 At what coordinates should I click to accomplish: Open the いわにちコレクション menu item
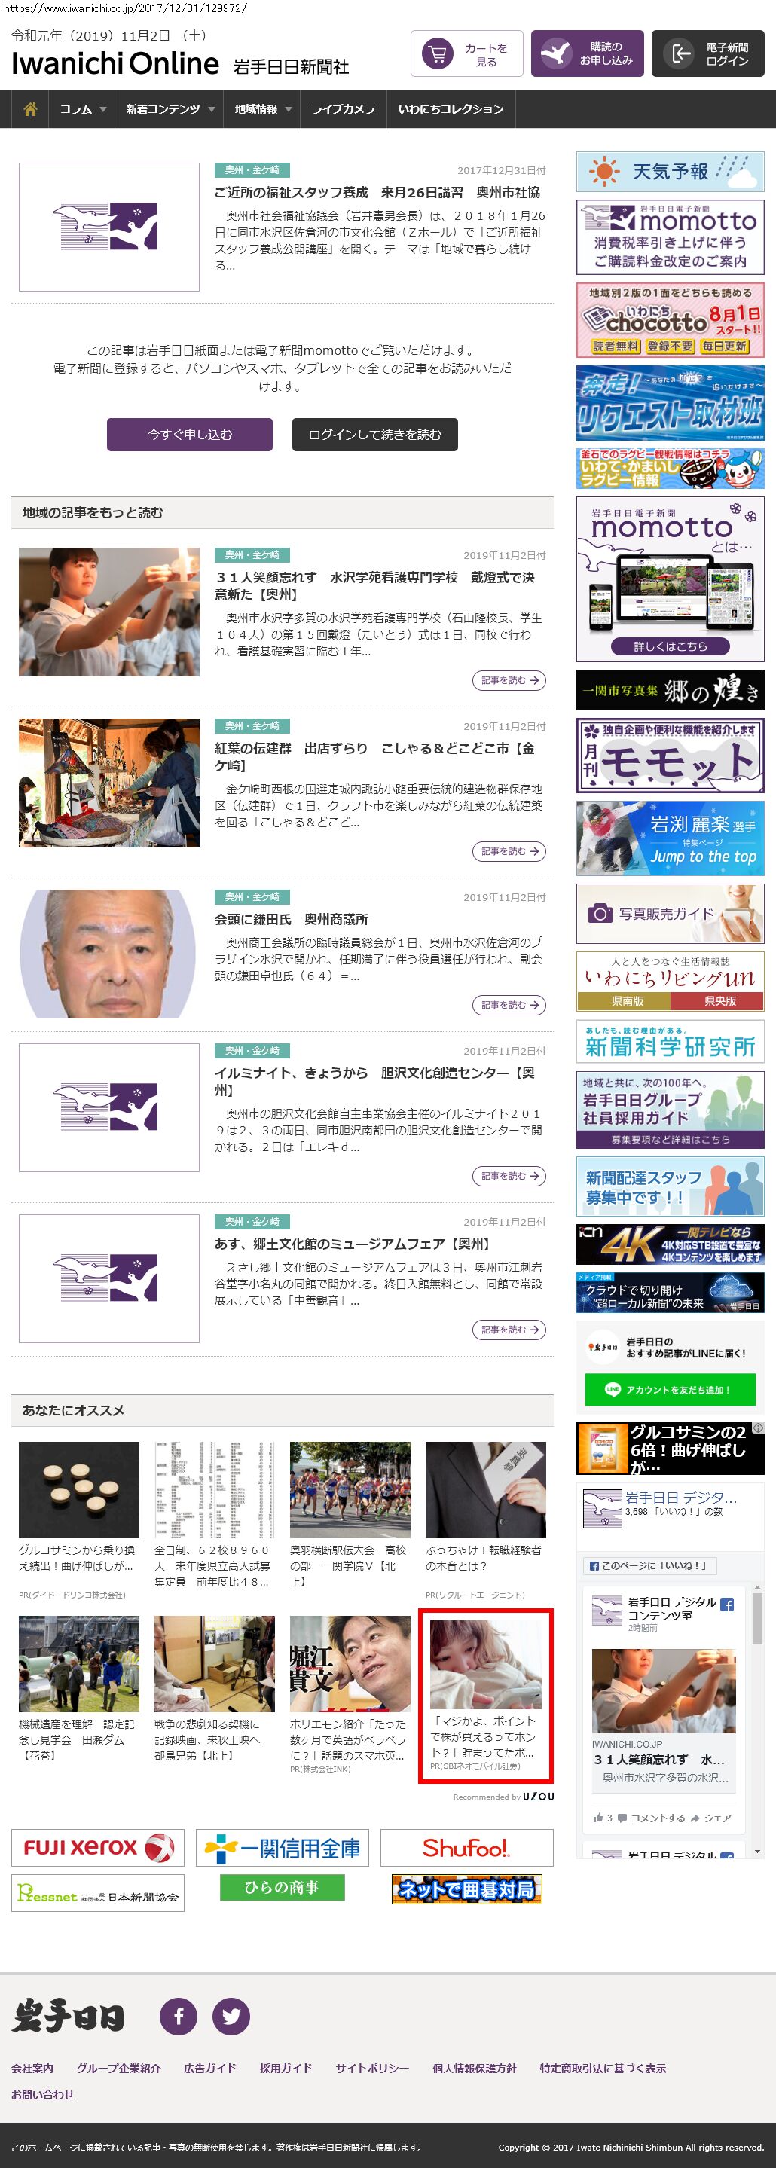(451, 109)
